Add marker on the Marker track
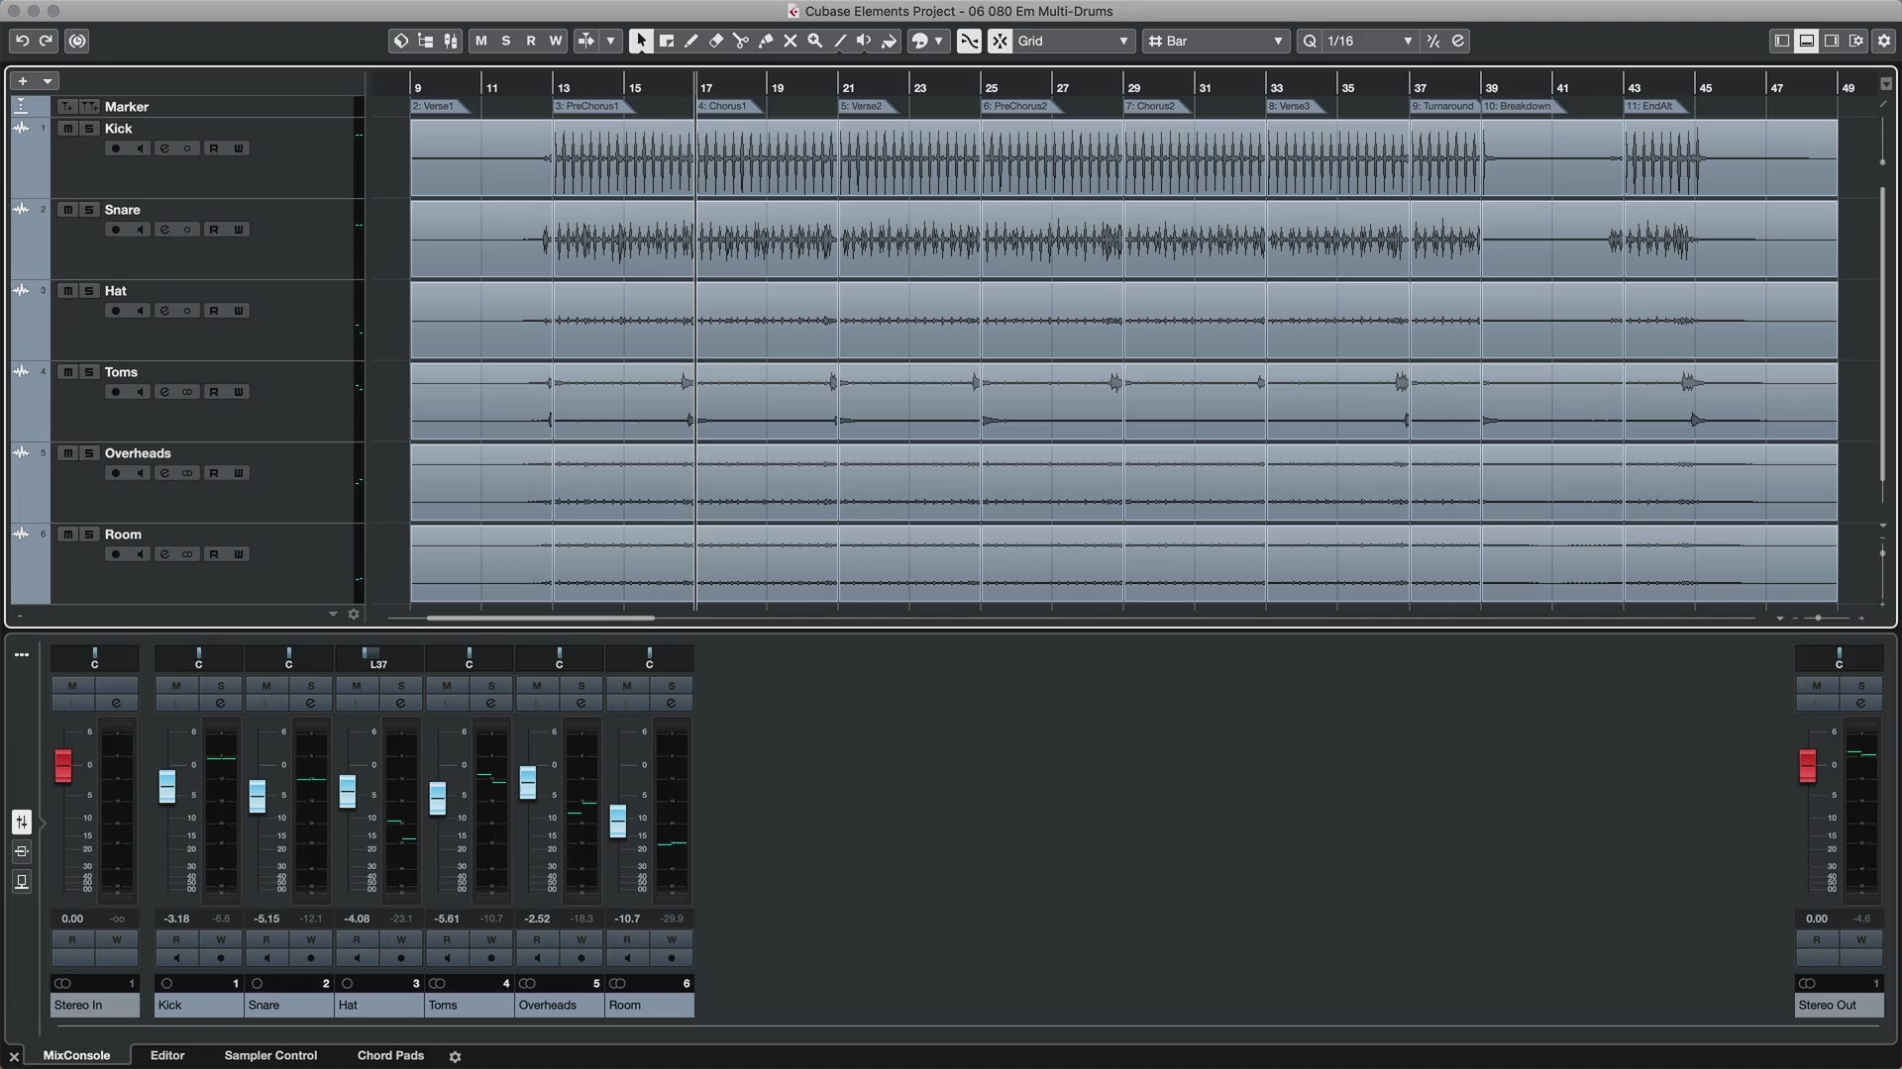This screenshot has height=1069, width=1902. tap(66, 106)
